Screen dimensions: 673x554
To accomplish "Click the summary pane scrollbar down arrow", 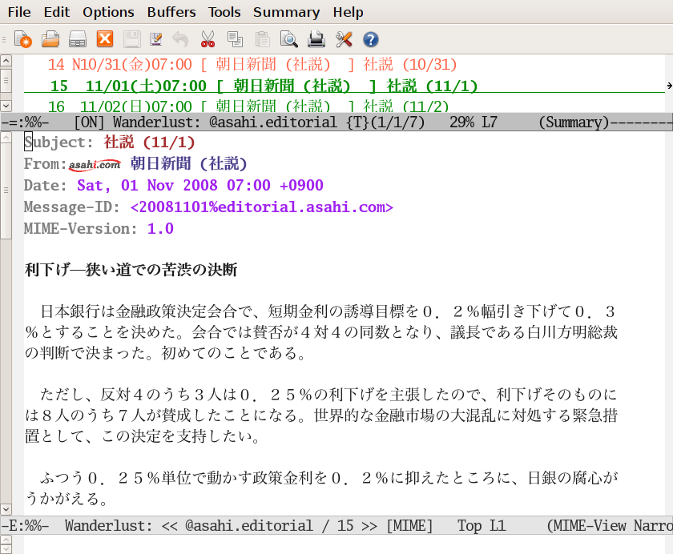I will [6, 106].
